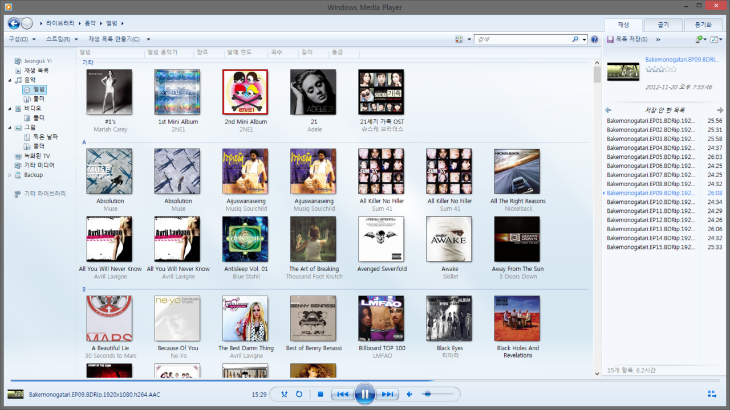Collapse the 그림 tree node
Image resolution: width=730 pixels, height=410 pixels.
pyautogui.click(x=10, y=128)
